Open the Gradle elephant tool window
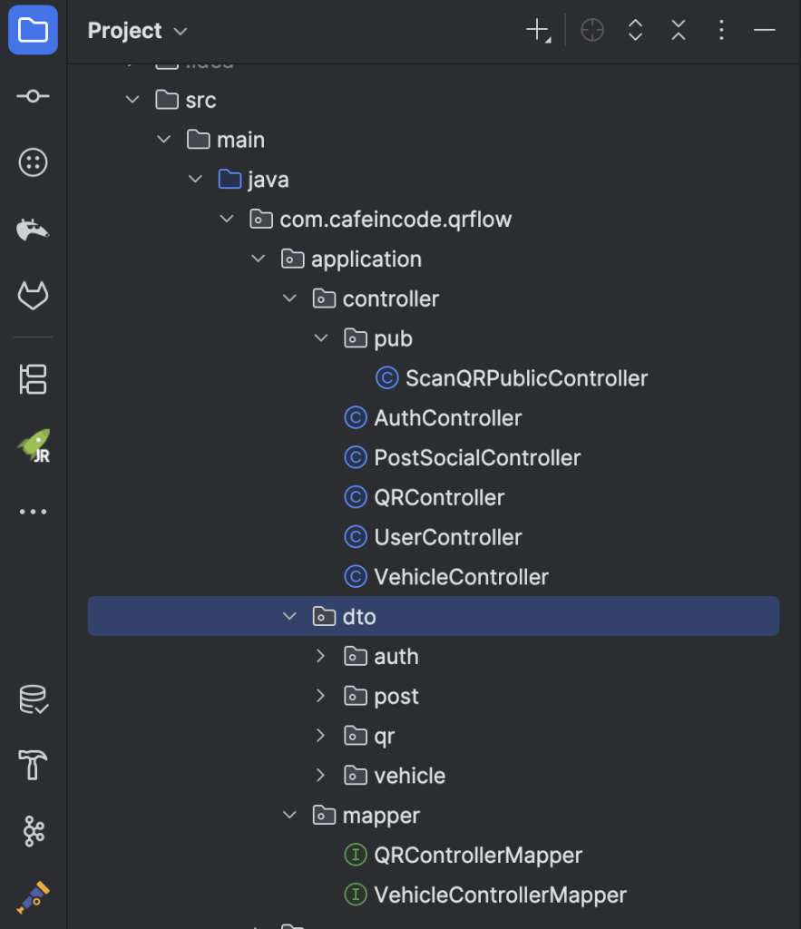 [x=33, y=230]
